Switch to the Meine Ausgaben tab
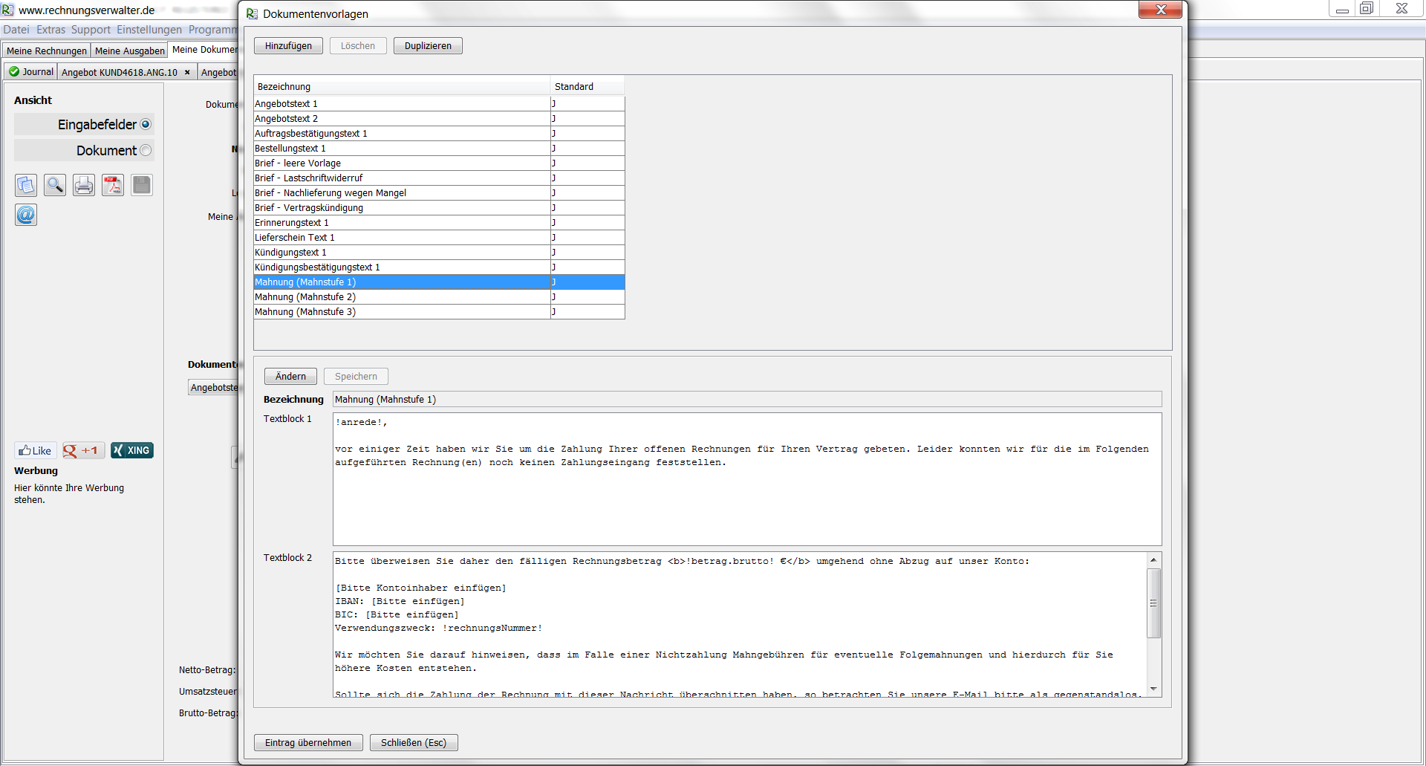This screenshot has width=1426, height=766. point(129,51)
